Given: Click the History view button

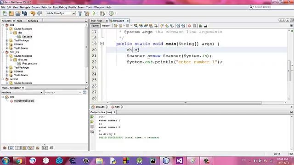Looking at the screenshot, I should coord(106,26).
